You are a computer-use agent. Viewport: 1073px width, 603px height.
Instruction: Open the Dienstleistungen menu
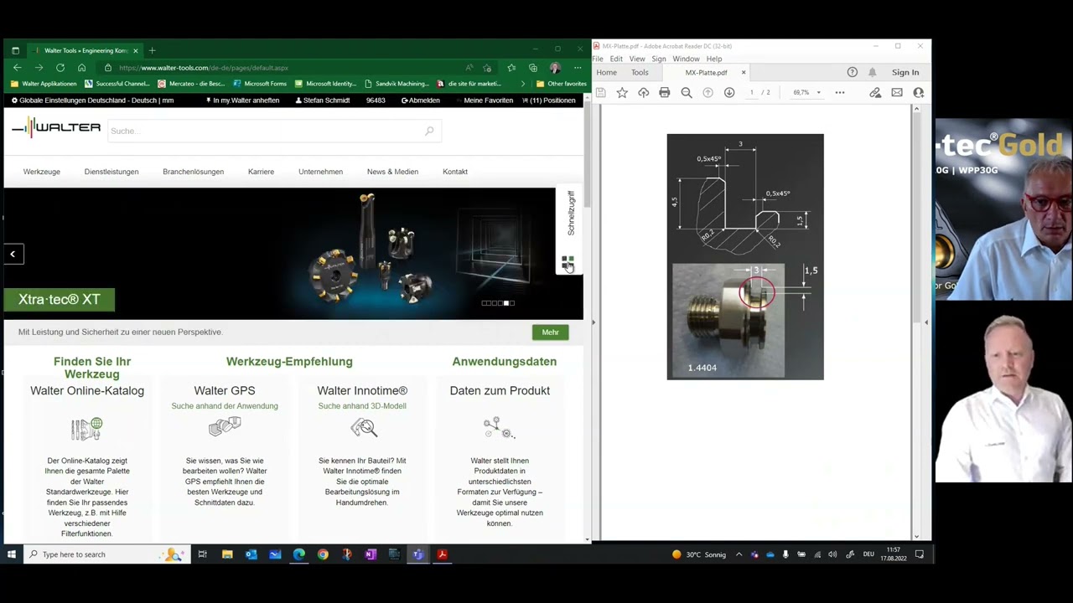coord(111,172)
